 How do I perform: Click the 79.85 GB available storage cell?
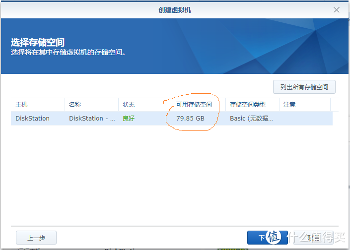tap(190, 119)
